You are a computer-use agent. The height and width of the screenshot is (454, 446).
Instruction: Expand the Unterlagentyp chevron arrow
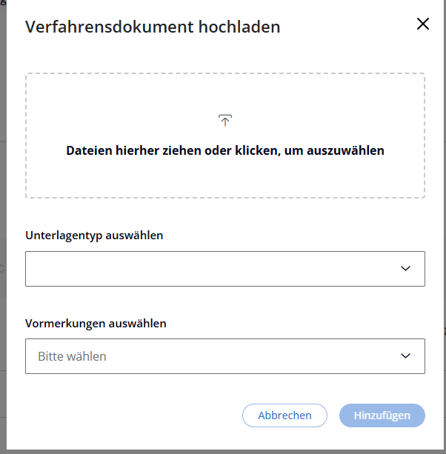click(x=405, y=269)
